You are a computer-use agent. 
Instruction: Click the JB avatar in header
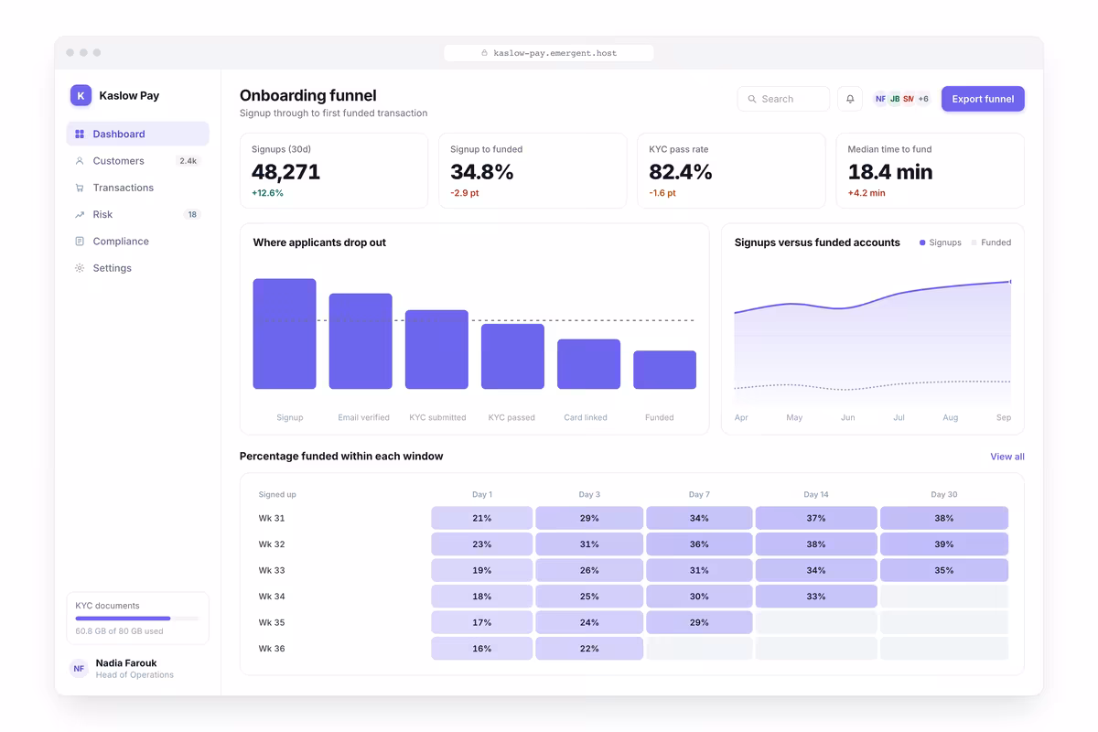point(895,99)
